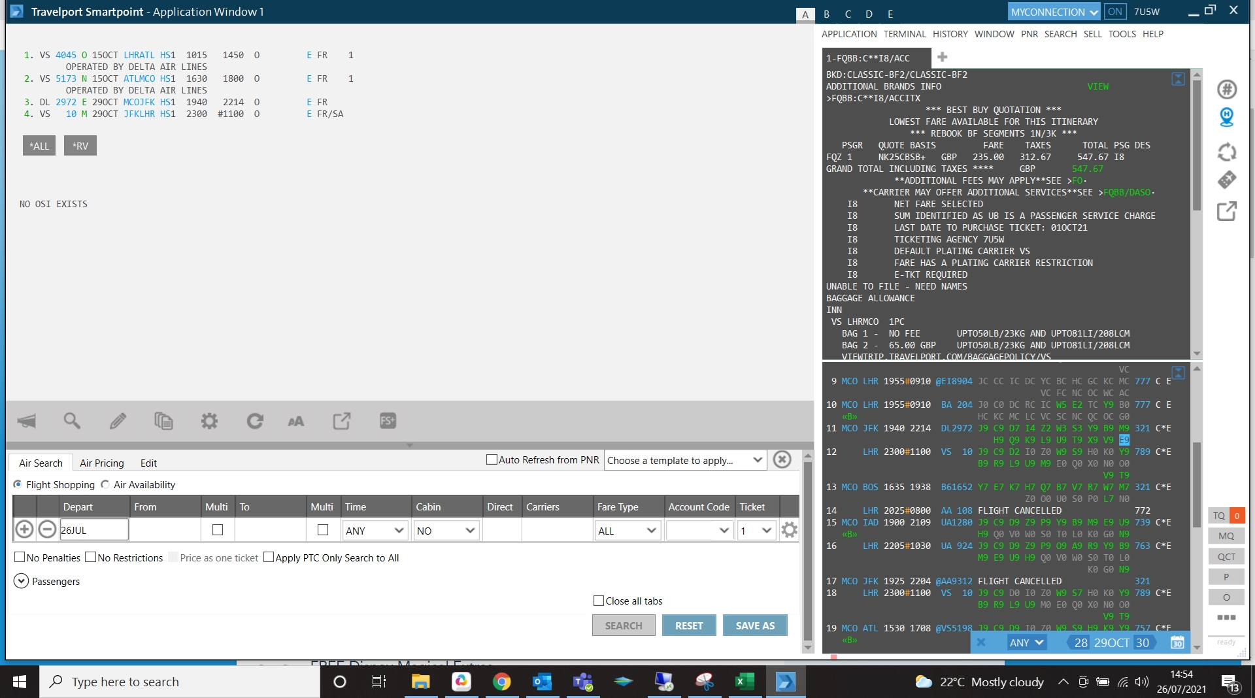Tick the Multi checkbox after From
This screenshot has height=698, width=1255.
pyautogui.click(x=218, y=530)
